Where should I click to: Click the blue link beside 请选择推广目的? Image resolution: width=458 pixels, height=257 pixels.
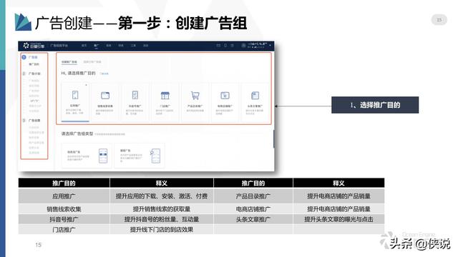[104, 74]
